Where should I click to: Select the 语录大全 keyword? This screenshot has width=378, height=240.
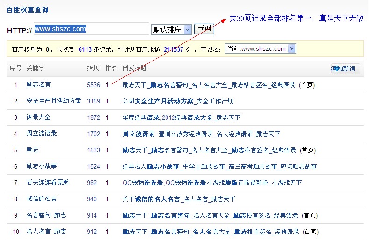38,117
